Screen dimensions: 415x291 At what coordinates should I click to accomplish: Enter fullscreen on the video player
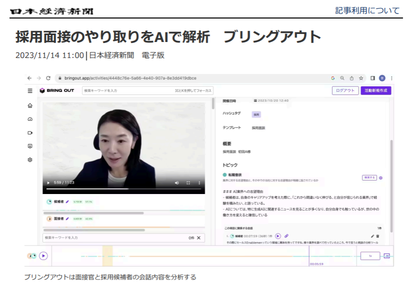pos(188,183)
